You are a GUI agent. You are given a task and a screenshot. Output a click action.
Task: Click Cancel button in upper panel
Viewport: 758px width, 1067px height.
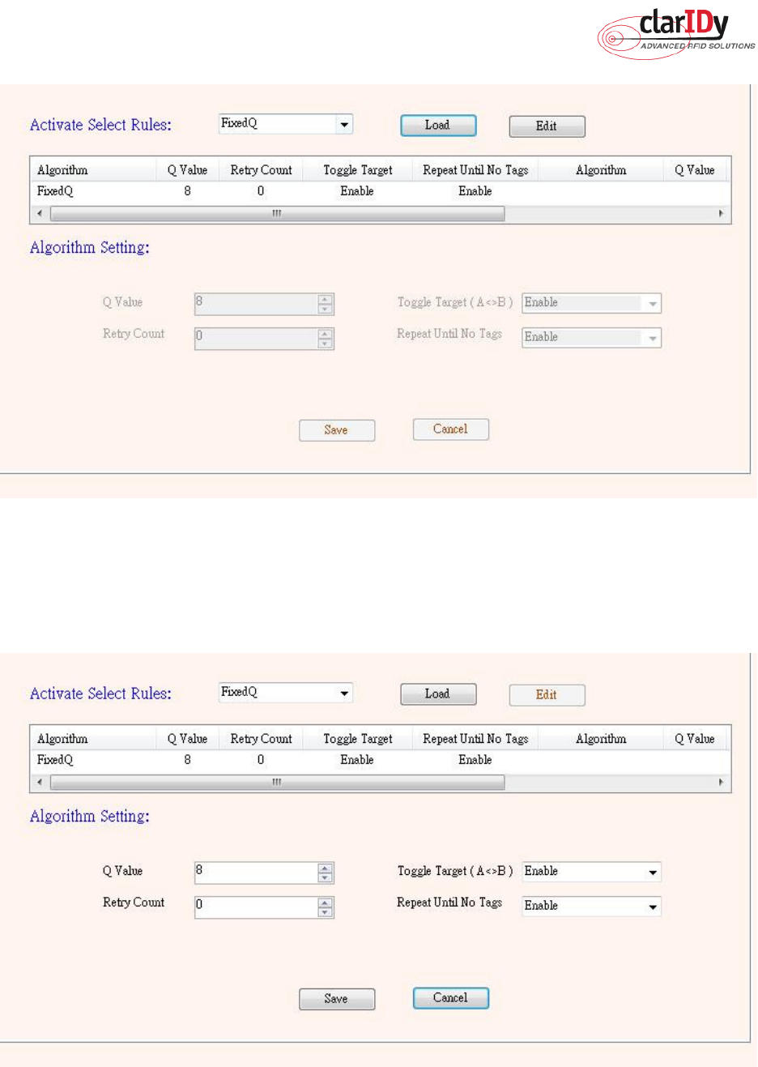point(450,429)
